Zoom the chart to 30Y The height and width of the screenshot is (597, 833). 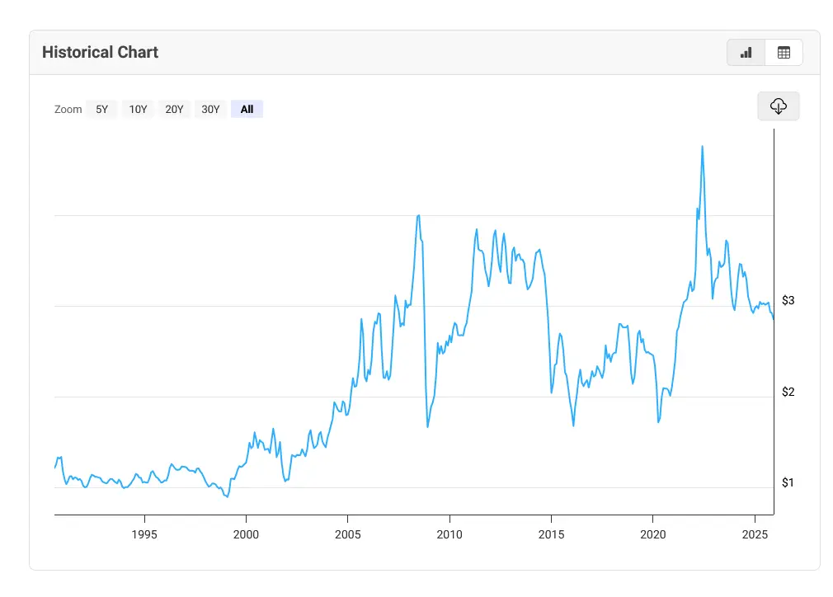point(210,109)
